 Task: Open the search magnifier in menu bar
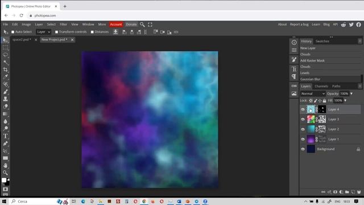click(142, 24)
